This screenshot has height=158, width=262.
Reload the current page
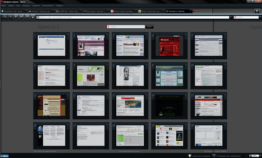pyautogui.click(x=27, y=17)
